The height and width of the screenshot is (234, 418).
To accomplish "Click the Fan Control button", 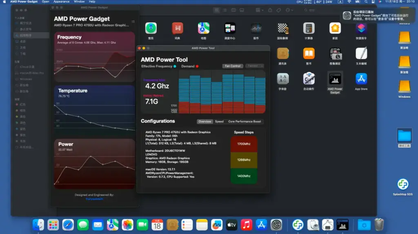I will point(233,66).
